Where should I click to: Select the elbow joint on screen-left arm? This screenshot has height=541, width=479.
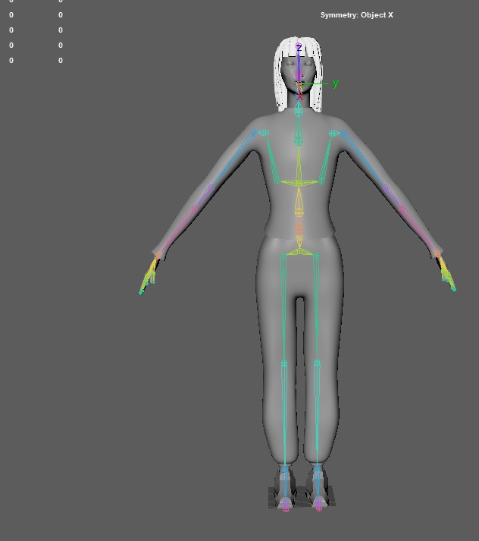coord(211,188)
